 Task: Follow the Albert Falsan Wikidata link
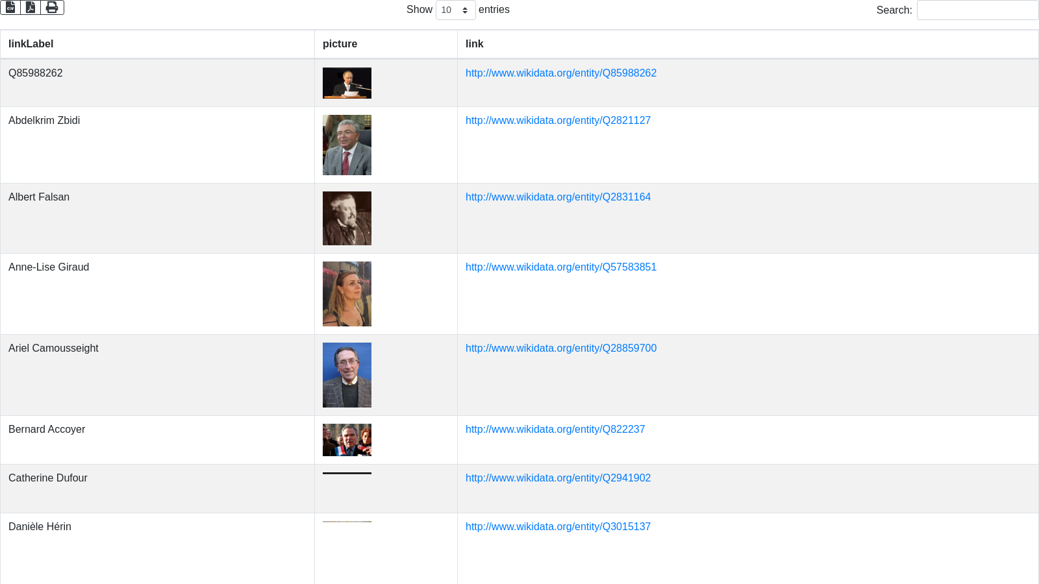click(558, 197)
